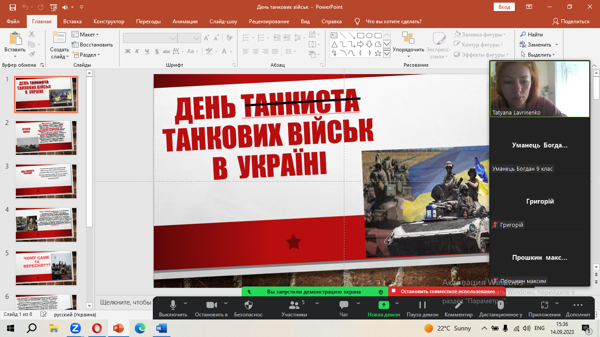Increase font size with the larger A icon
The height and width of the screenshot is (337, 600).
pos(206,38)
